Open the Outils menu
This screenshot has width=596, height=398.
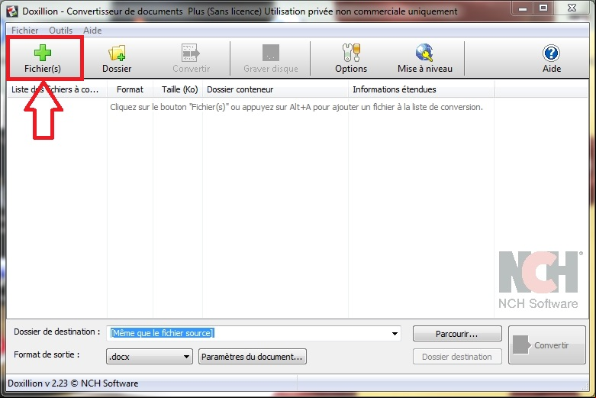click(x=60, y=31)
